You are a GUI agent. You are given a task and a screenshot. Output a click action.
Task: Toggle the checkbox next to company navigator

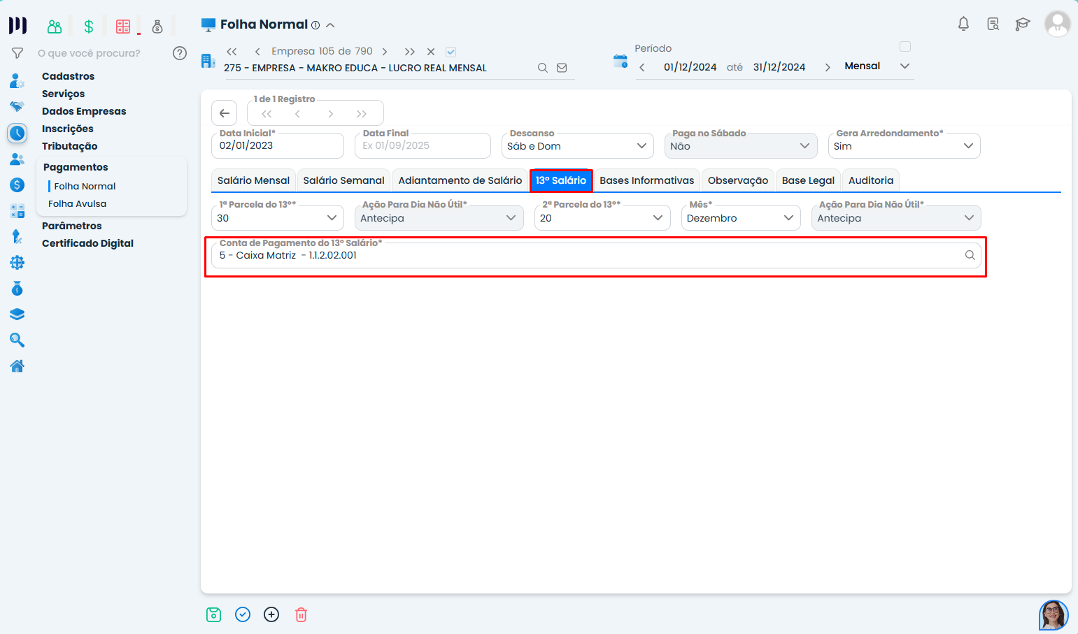click(x=451, y=52)
